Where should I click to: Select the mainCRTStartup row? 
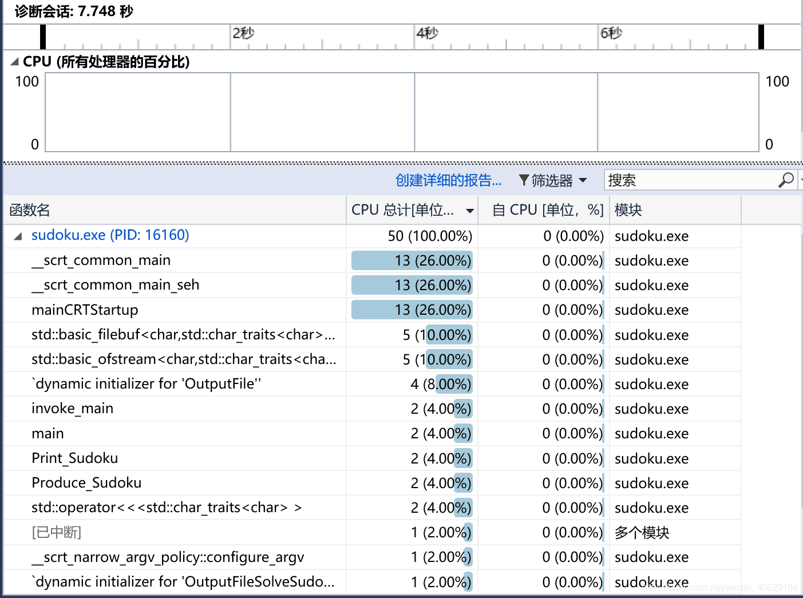[x=372, y=310]
